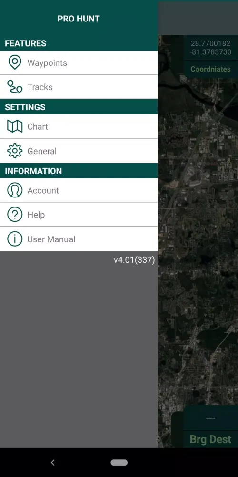Image resolution: width=238 pixels, height=477 pixels.
Task: Tap the General gear icon
Action: coord(15,151)
